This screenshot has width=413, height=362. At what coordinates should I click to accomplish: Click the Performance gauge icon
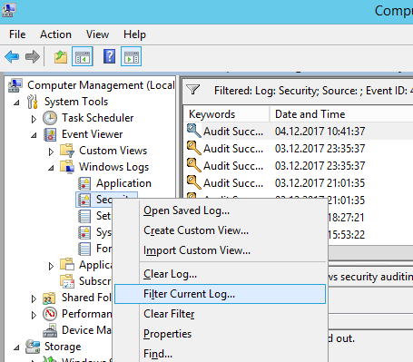pos(50,314)
